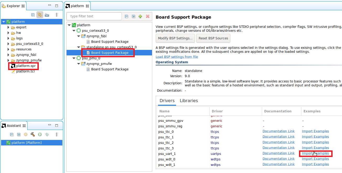This screenshot has width=342, height=173.
Task: Click Collapse All icon in Explorer toolbar
Action: [x=33, y=15]
